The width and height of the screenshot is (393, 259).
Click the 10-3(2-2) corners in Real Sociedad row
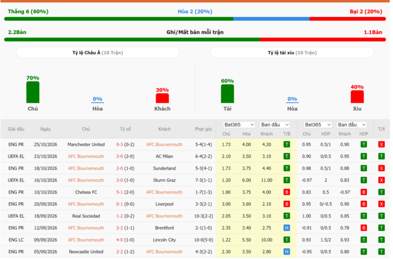[x=205, y=217]
